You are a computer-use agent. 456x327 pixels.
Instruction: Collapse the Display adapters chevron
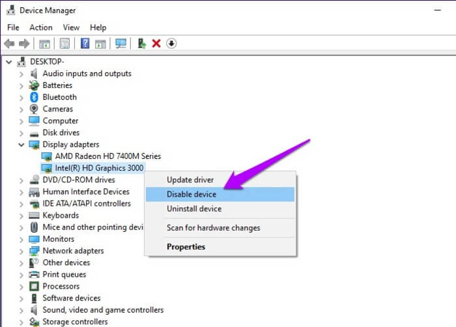point(21,145)
